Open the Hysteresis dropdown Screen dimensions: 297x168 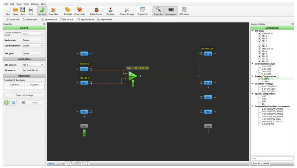coord(33,40)
